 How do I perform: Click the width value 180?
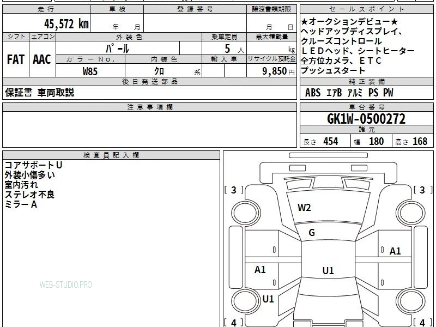click(376, 141)
